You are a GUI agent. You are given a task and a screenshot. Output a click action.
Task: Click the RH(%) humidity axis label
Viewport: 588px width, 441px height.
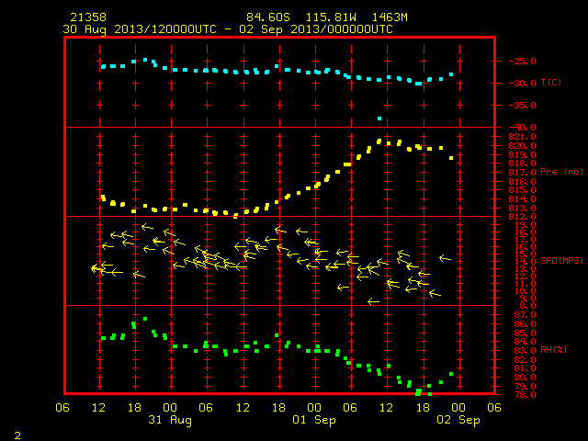pyautogui.click(x=553, y=349)
